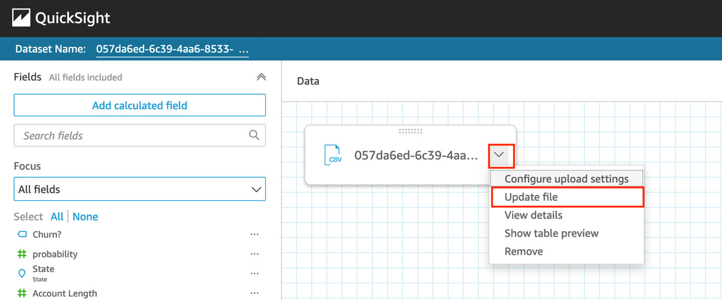Click the QuickSight title text
Screen dimensions: 722x300
pos(73,18)
